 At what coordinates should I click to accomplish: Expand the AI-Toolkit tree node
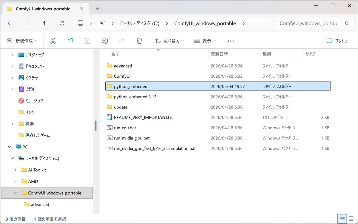click(15, 170)
